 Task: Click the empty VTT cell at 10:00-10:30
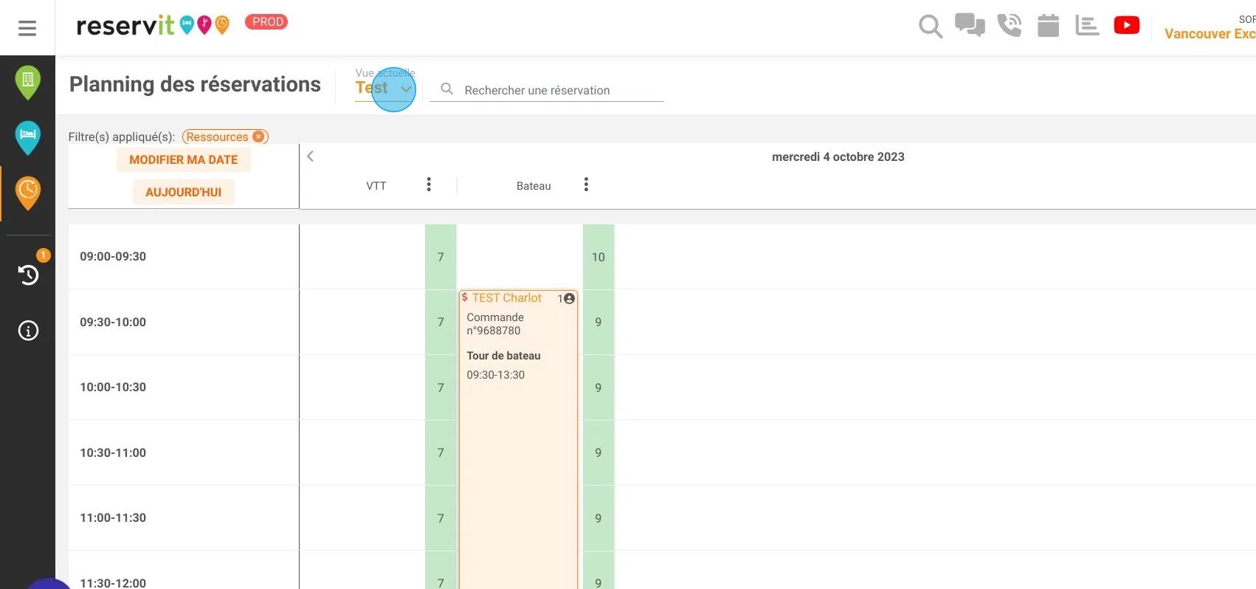(362, 387)
